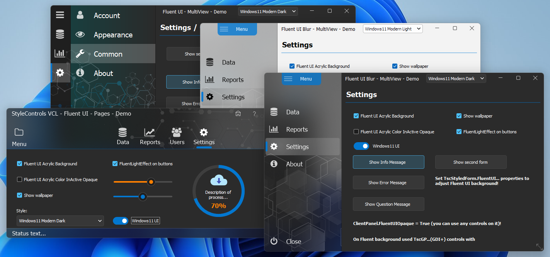The height and width of the screenshot is (257, 550).
Task: Click cloud download icon in progress circle
Action: click(x=218, y=180)
